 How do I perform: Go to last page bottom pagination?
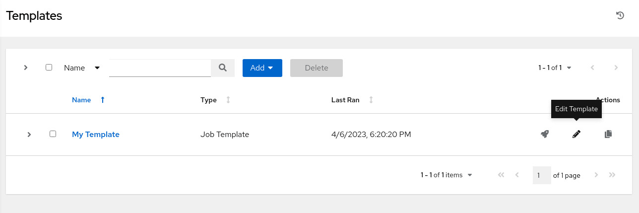tap(612, 175)
